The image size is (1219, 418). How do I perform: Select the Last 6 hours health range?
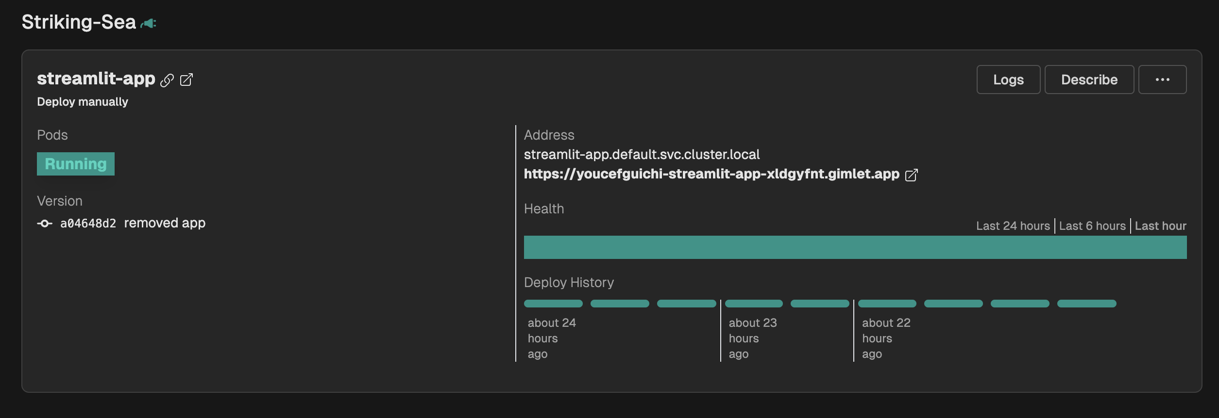(1092, 226)
